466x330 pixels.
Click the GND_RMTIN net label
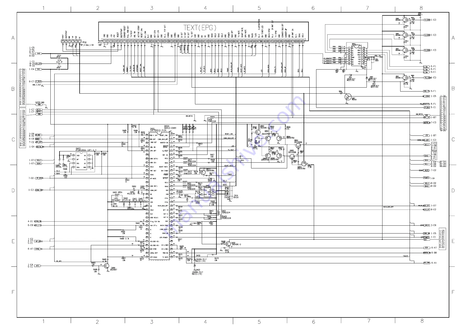coord(419,114)
